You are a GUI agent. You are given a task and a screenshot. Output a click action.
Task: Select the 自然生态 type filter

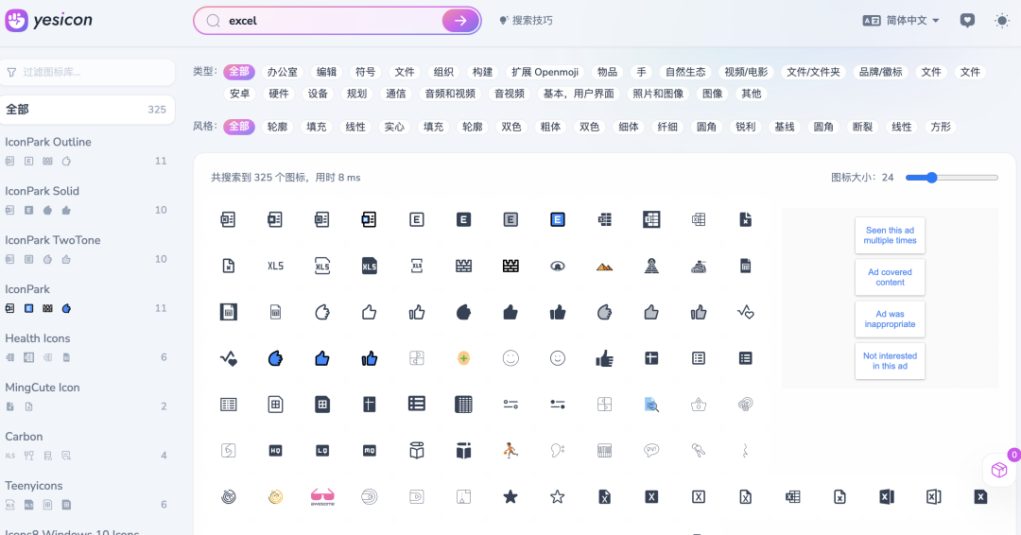(685, 72)
